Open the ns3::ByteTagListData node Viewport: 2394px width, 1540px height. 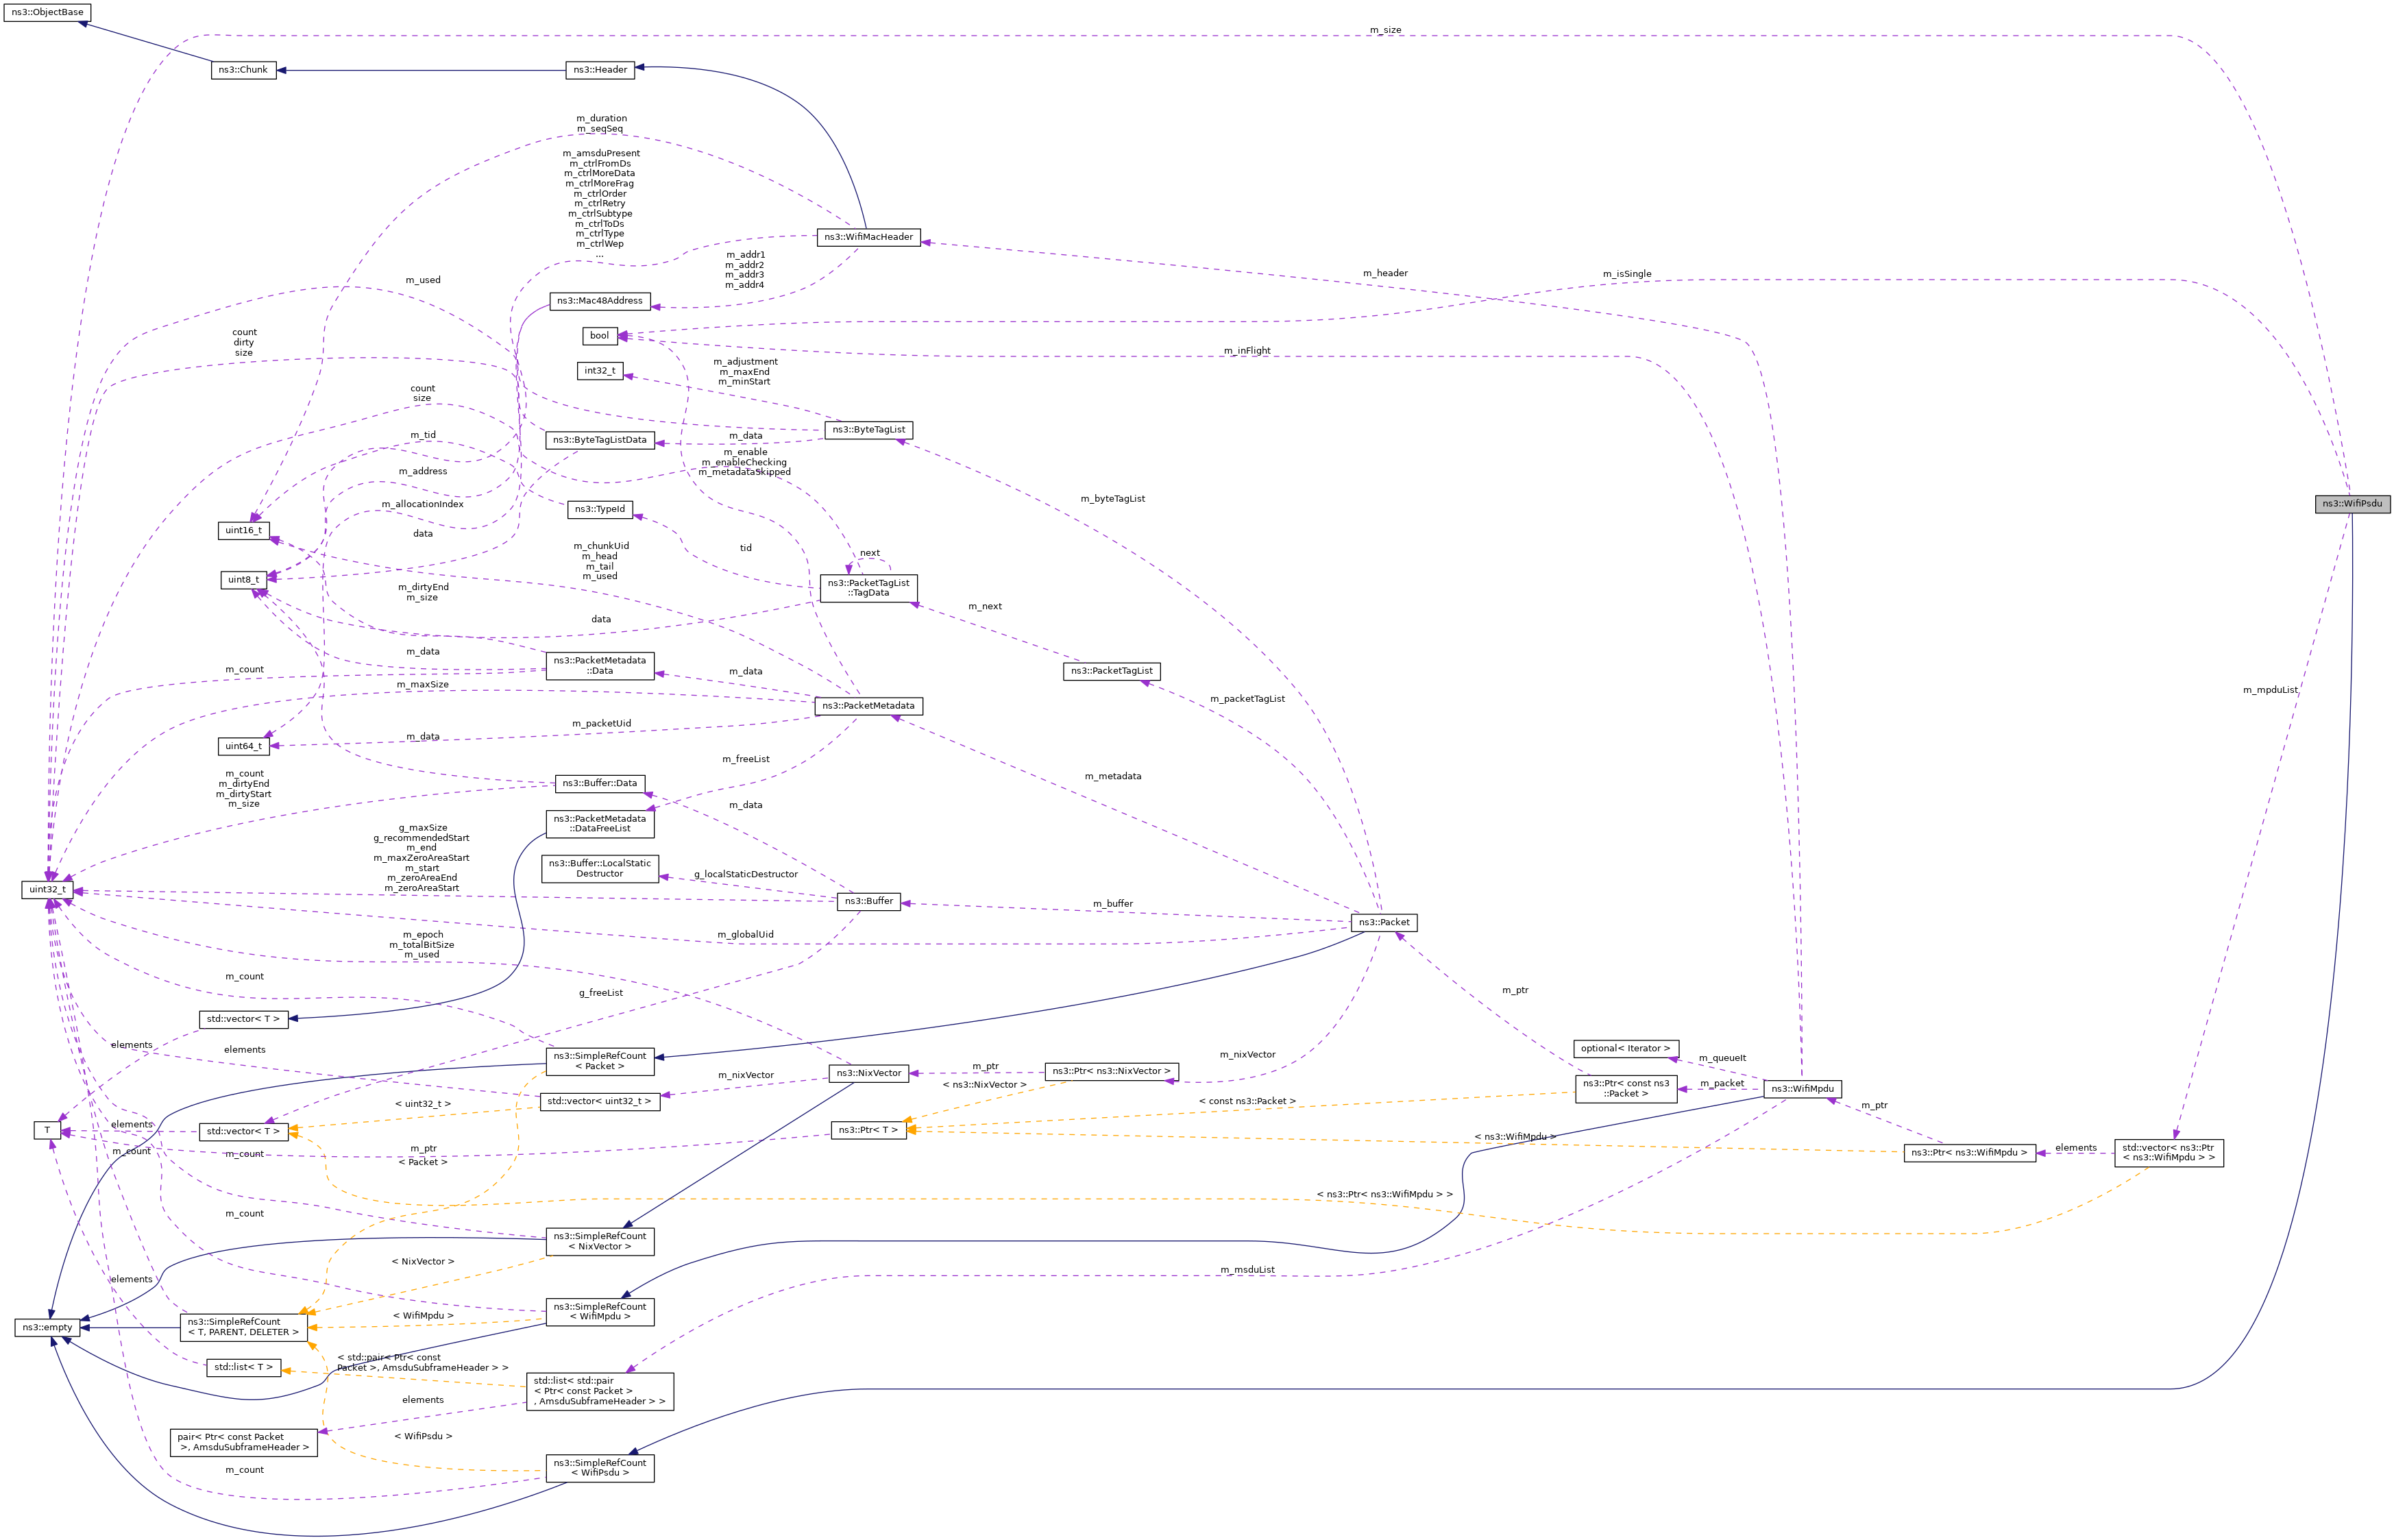coord(600,440)
